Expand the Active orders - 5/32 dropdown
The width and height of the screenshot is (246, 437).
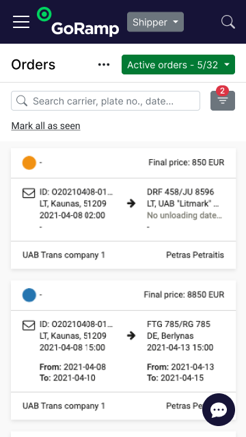[178, 65]
